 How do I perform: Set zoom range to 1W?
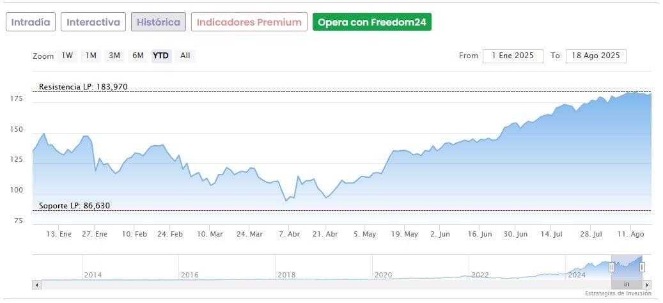pyautogui.click(x=67, y=56)
